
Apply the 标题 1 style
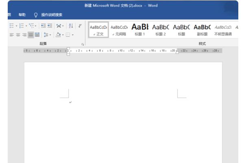[x=140, y=29]
